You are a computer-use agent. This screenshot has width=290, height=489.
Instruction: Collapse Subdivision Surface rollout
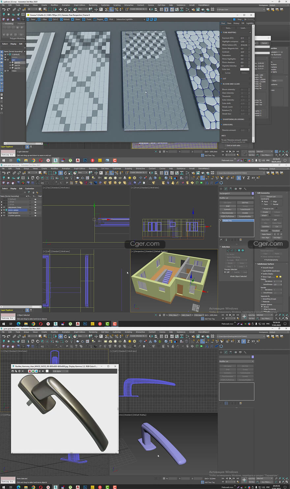[x=256, y=264]
